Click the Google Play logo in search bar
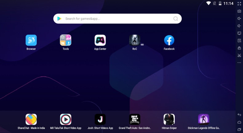Viewport: 243px width, 133px height. point(59,18)
